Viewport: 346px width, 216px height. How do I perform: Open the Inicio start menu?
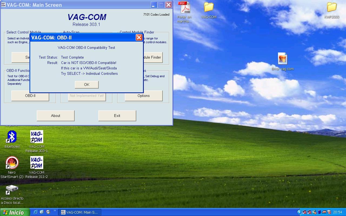click(x=15, y=212)
